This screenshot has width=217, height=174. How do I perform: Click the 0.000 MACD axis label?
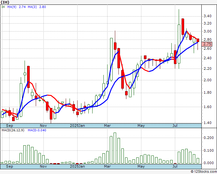click(x=209, y=163)
